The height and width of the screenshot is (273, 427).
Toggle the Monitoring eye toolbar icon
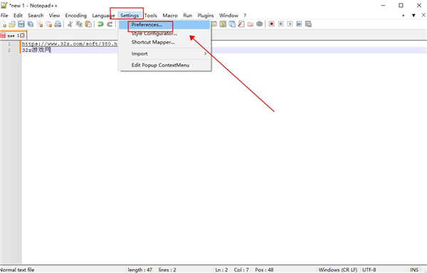[x=260, y=24]
